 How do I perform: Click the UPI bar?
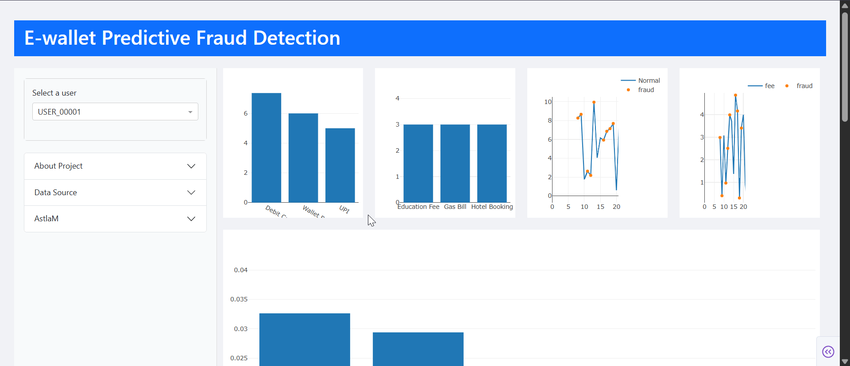pyautogui.click(x=340, y=165)
